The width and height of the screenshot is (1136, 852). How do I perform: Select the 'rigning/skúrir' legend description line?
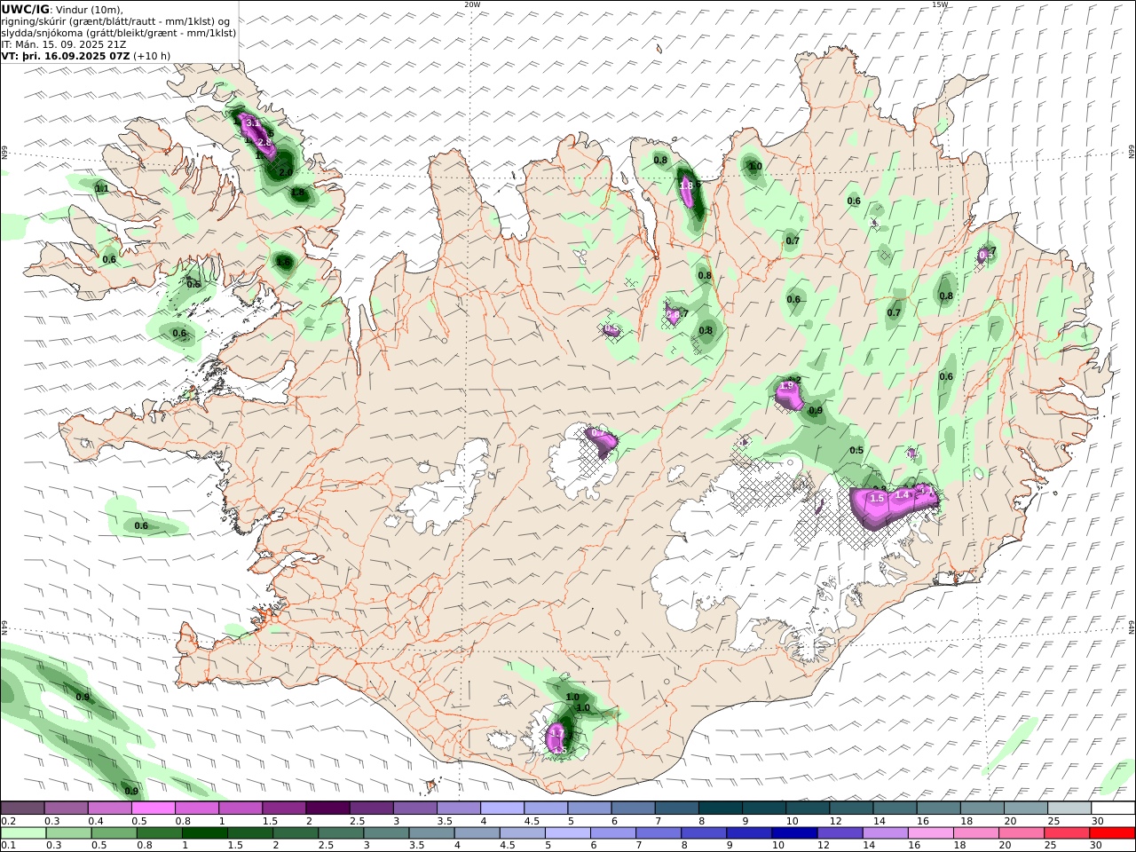[x=115, y=21]
